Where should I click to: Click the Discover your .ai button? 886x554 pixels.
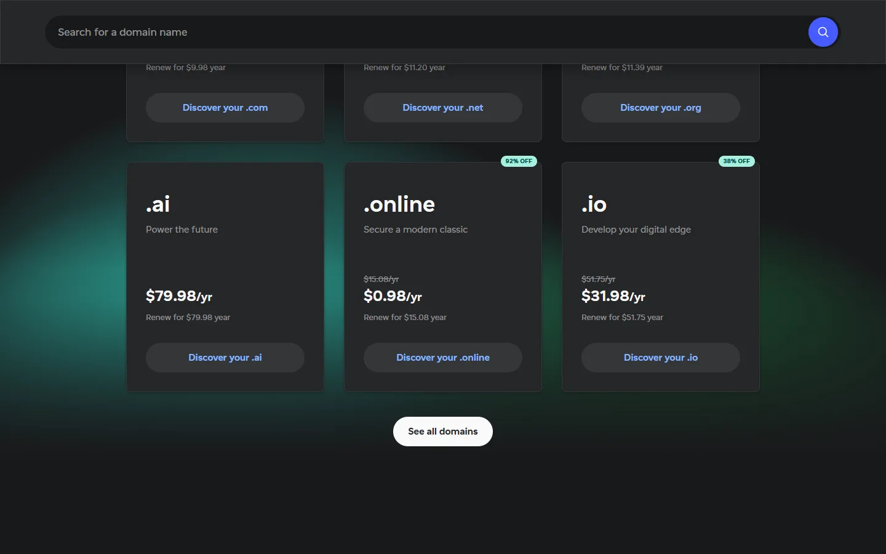coord(225,358)
